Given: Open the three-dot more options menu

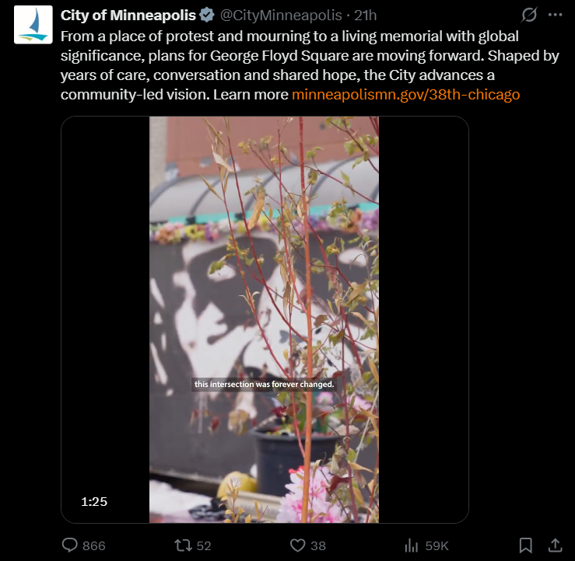Looking at the screenshot, I should coord(556,15).
